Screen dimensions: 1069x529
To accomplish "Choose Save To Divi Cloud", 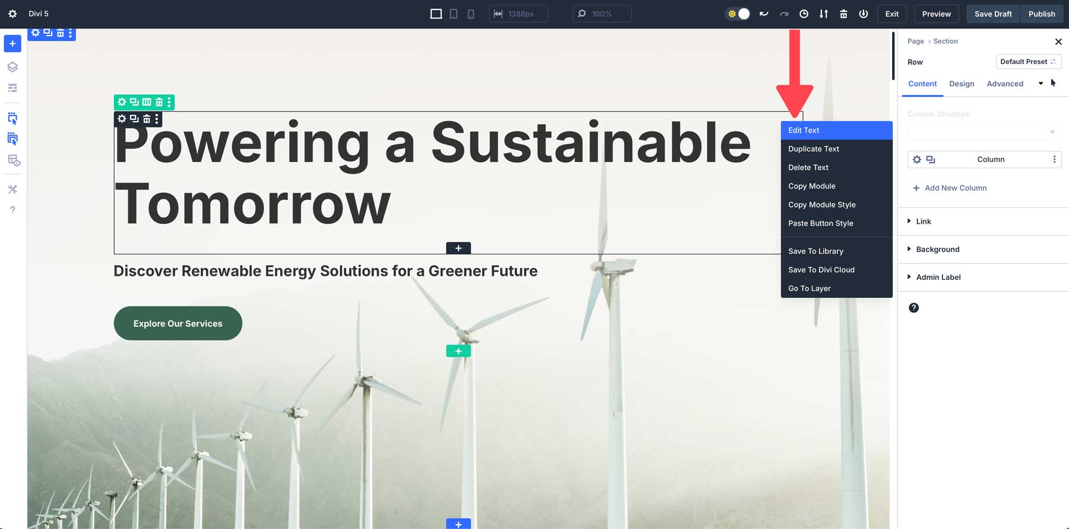I will (x=837, y=270).
